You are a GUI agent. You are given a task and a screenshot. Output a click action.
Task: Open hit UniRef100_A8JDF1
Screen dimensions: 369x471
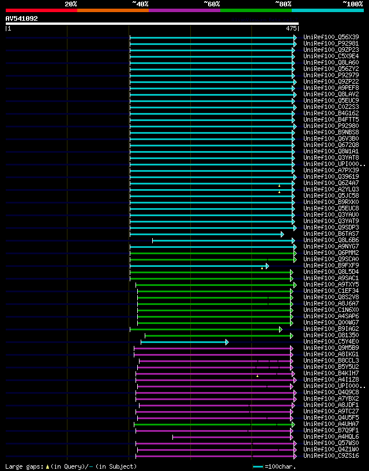click(331, 405)
